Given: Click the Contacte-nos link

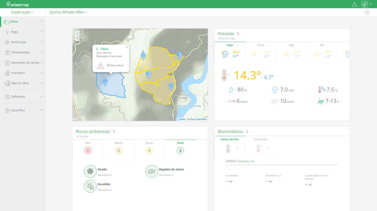Looking at the screenshot, I should click(246, 161).
